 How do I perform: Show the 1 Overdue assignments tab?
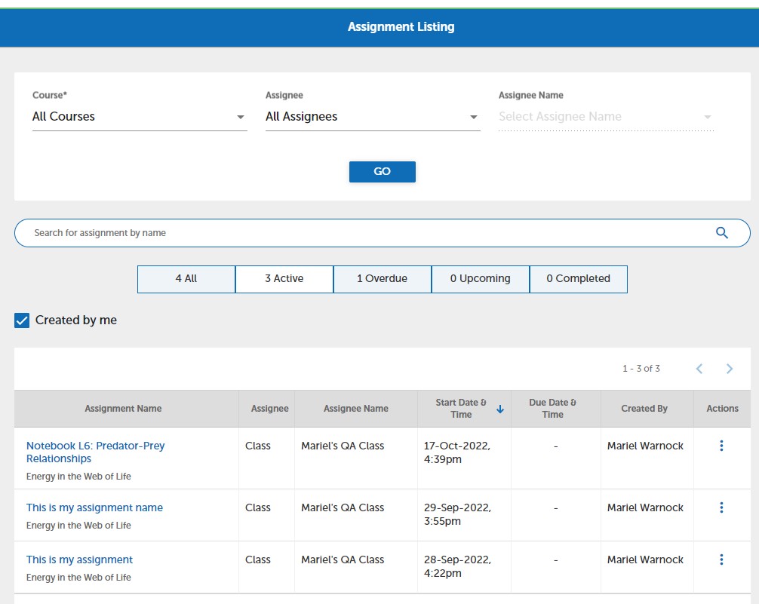pyautogui.click(x=382, y=279)
